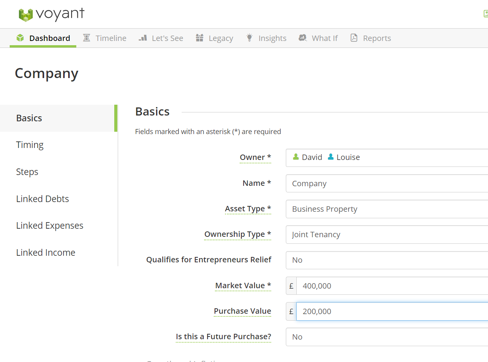
Task: Go to the Legacy tab
Action: [214, 38]
